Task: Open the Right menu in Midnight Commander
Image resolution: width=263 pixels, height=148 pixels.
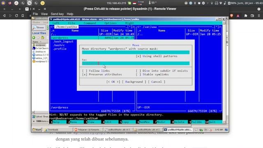Action: [x=129, y=23]
